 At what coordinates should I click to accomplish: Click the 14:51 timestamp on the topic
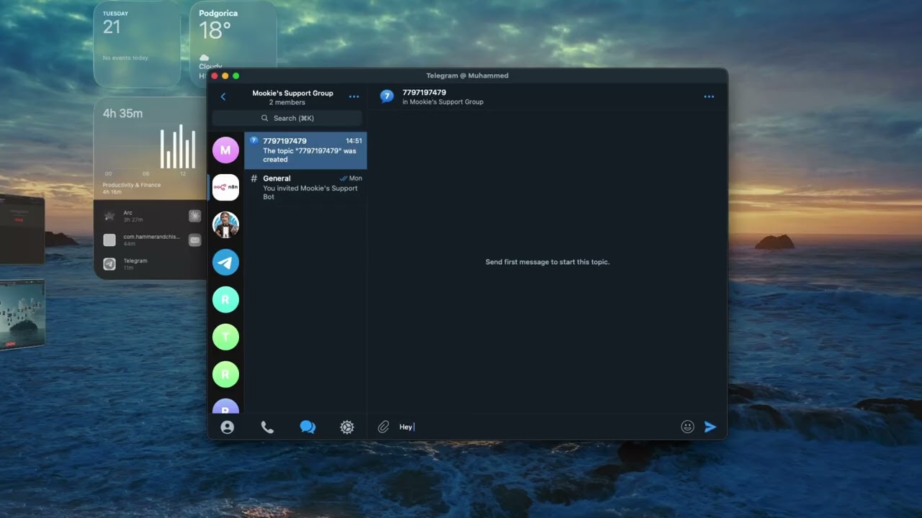pyautogui.click(x=354, y=141)
